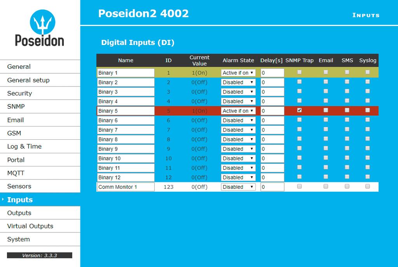Click the Delay[s] column header
The image size is (398, 267).
(271, 60)
